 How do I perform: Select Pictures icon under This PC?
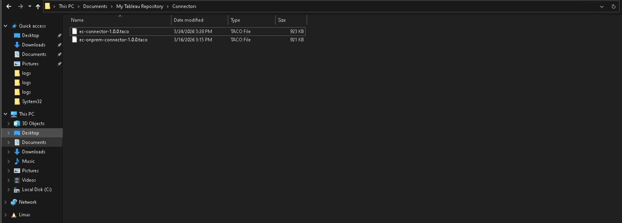coord(17,171)
